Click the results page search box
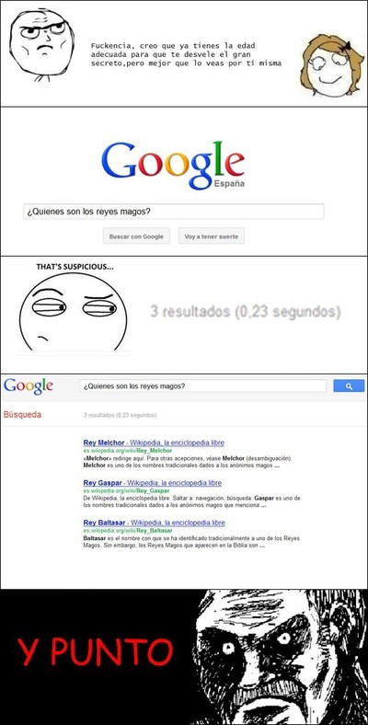 (x=203, y=386)
